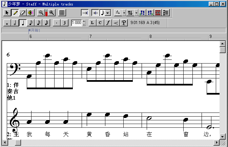The image size is (228, 147).
Task: Click the Lyric 'L' button
Action: 92,23
